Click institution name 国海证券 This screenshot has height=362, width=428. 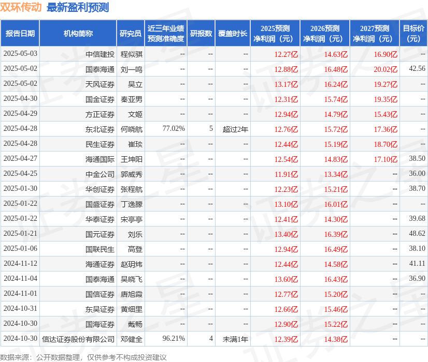tap(100, 324)
